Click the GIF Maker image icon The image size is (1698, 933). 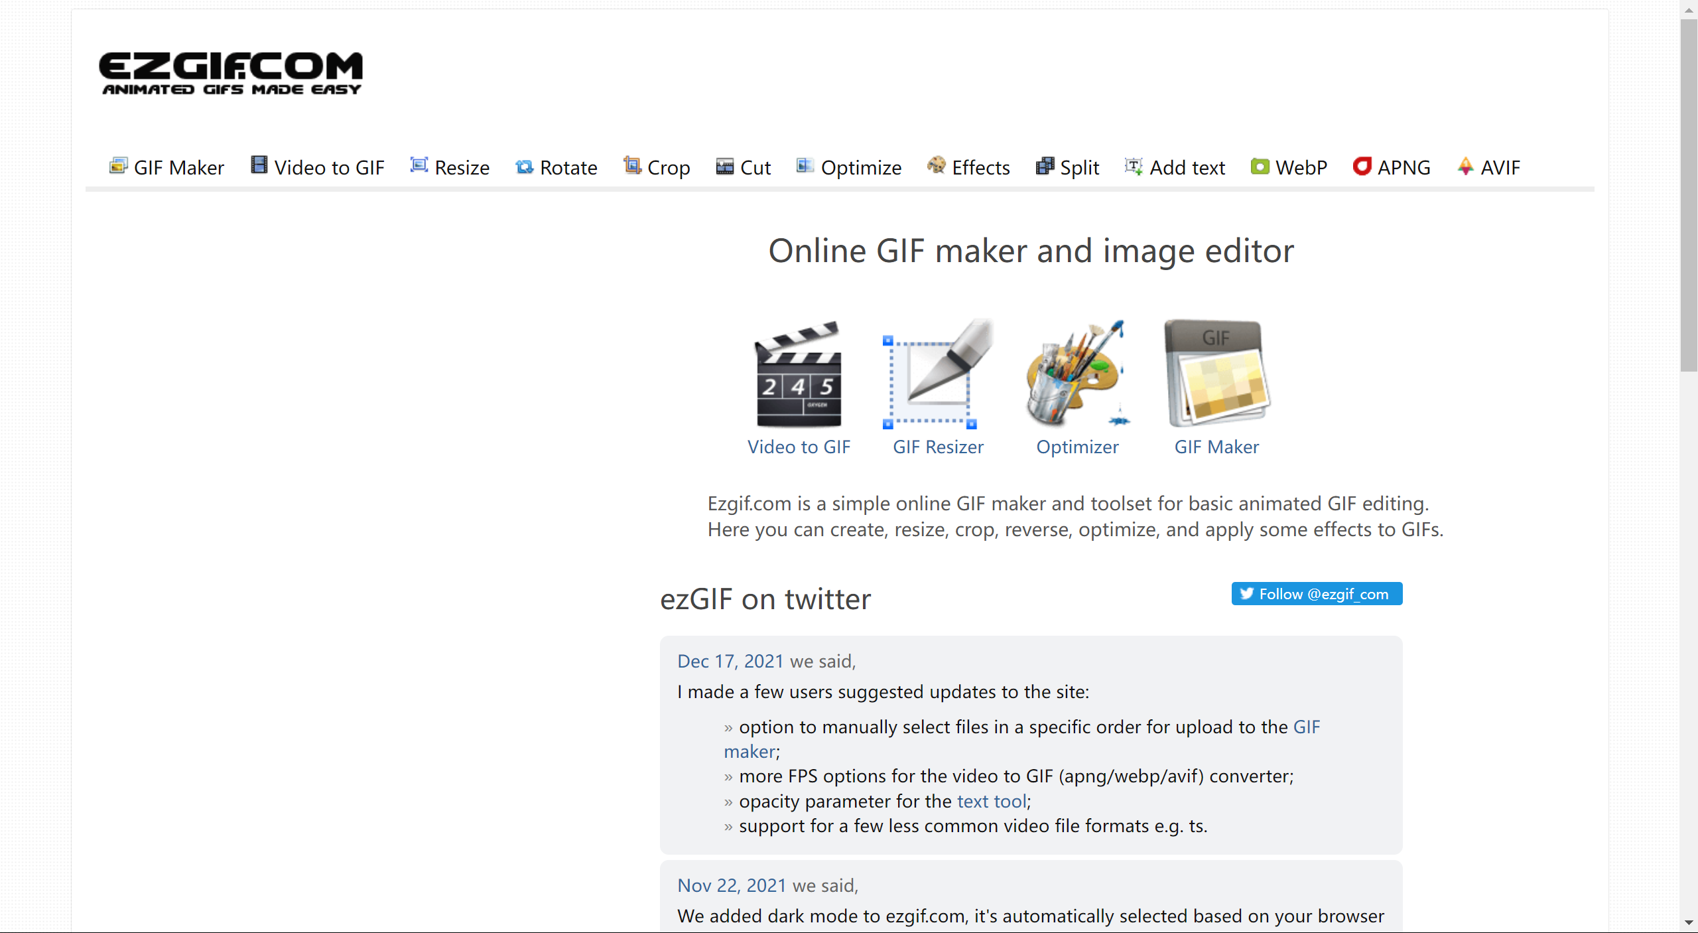click(x=1216, y=374)
